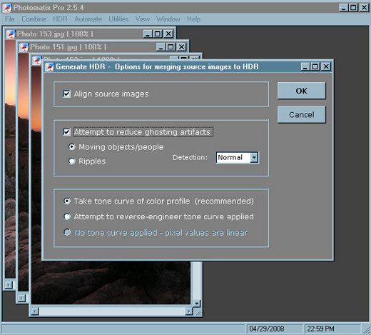
Task: Open the Automate menu
Action: (88, 19)
